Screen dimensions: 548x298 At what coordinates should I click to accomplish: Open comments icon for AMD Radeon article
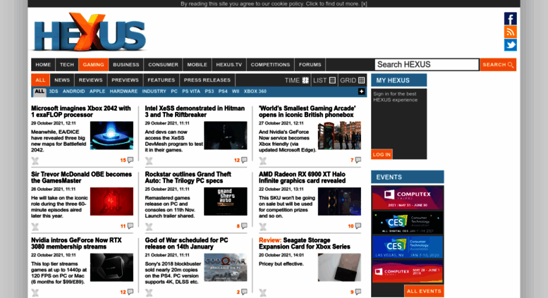(x=358, y=225)
